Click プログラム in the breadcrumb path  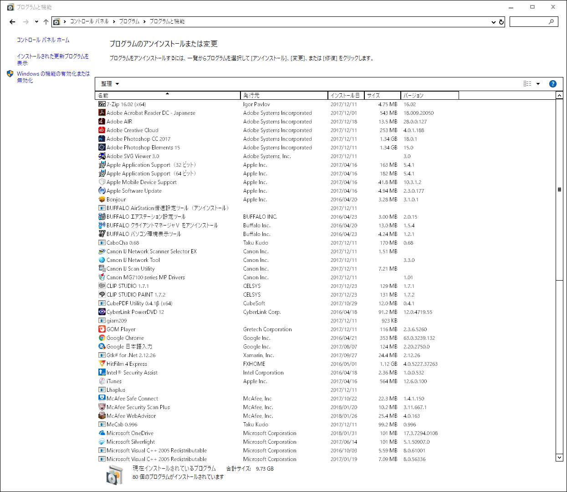(x=129, y=21)
